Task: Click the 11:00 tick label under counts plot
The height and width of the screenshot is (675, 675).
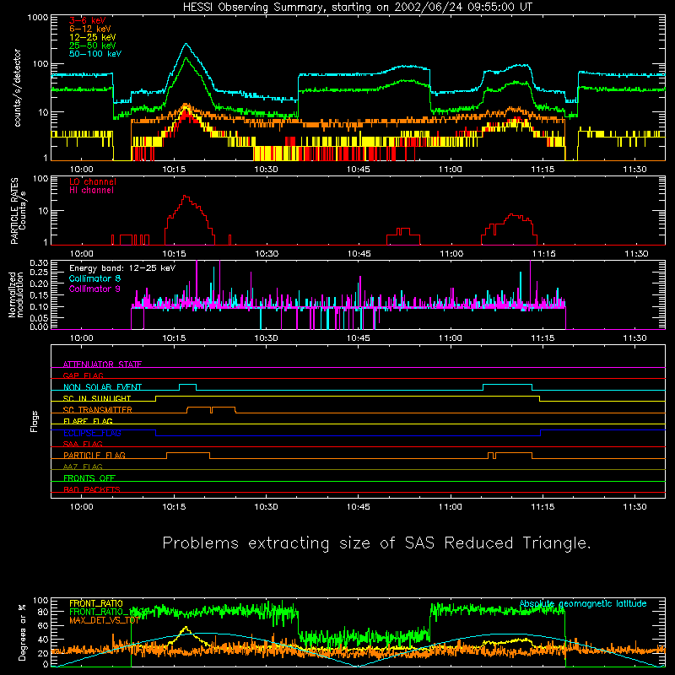Action: 451,170
